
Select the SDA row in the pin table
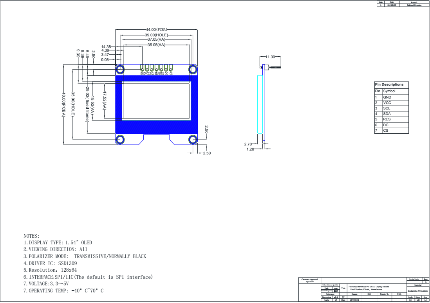coord(392,113)
